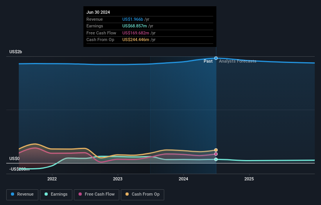Click the teal Earnings data point marker
This screenshot has width=321, height=205.
(216, 159)
